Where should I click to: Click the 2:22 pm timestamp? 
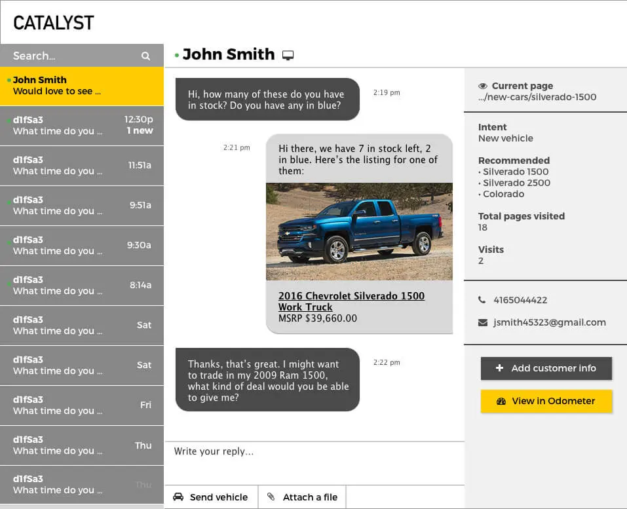click(387, 362)
